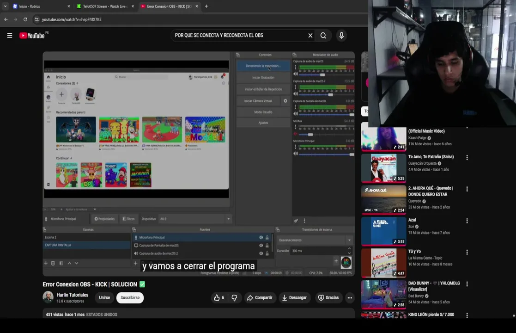This screenshot has height=333, width=516.
Task: Adjust the Duración 300 ms stepper arrows
Action: pyautogui.click(x=349, y=251)
